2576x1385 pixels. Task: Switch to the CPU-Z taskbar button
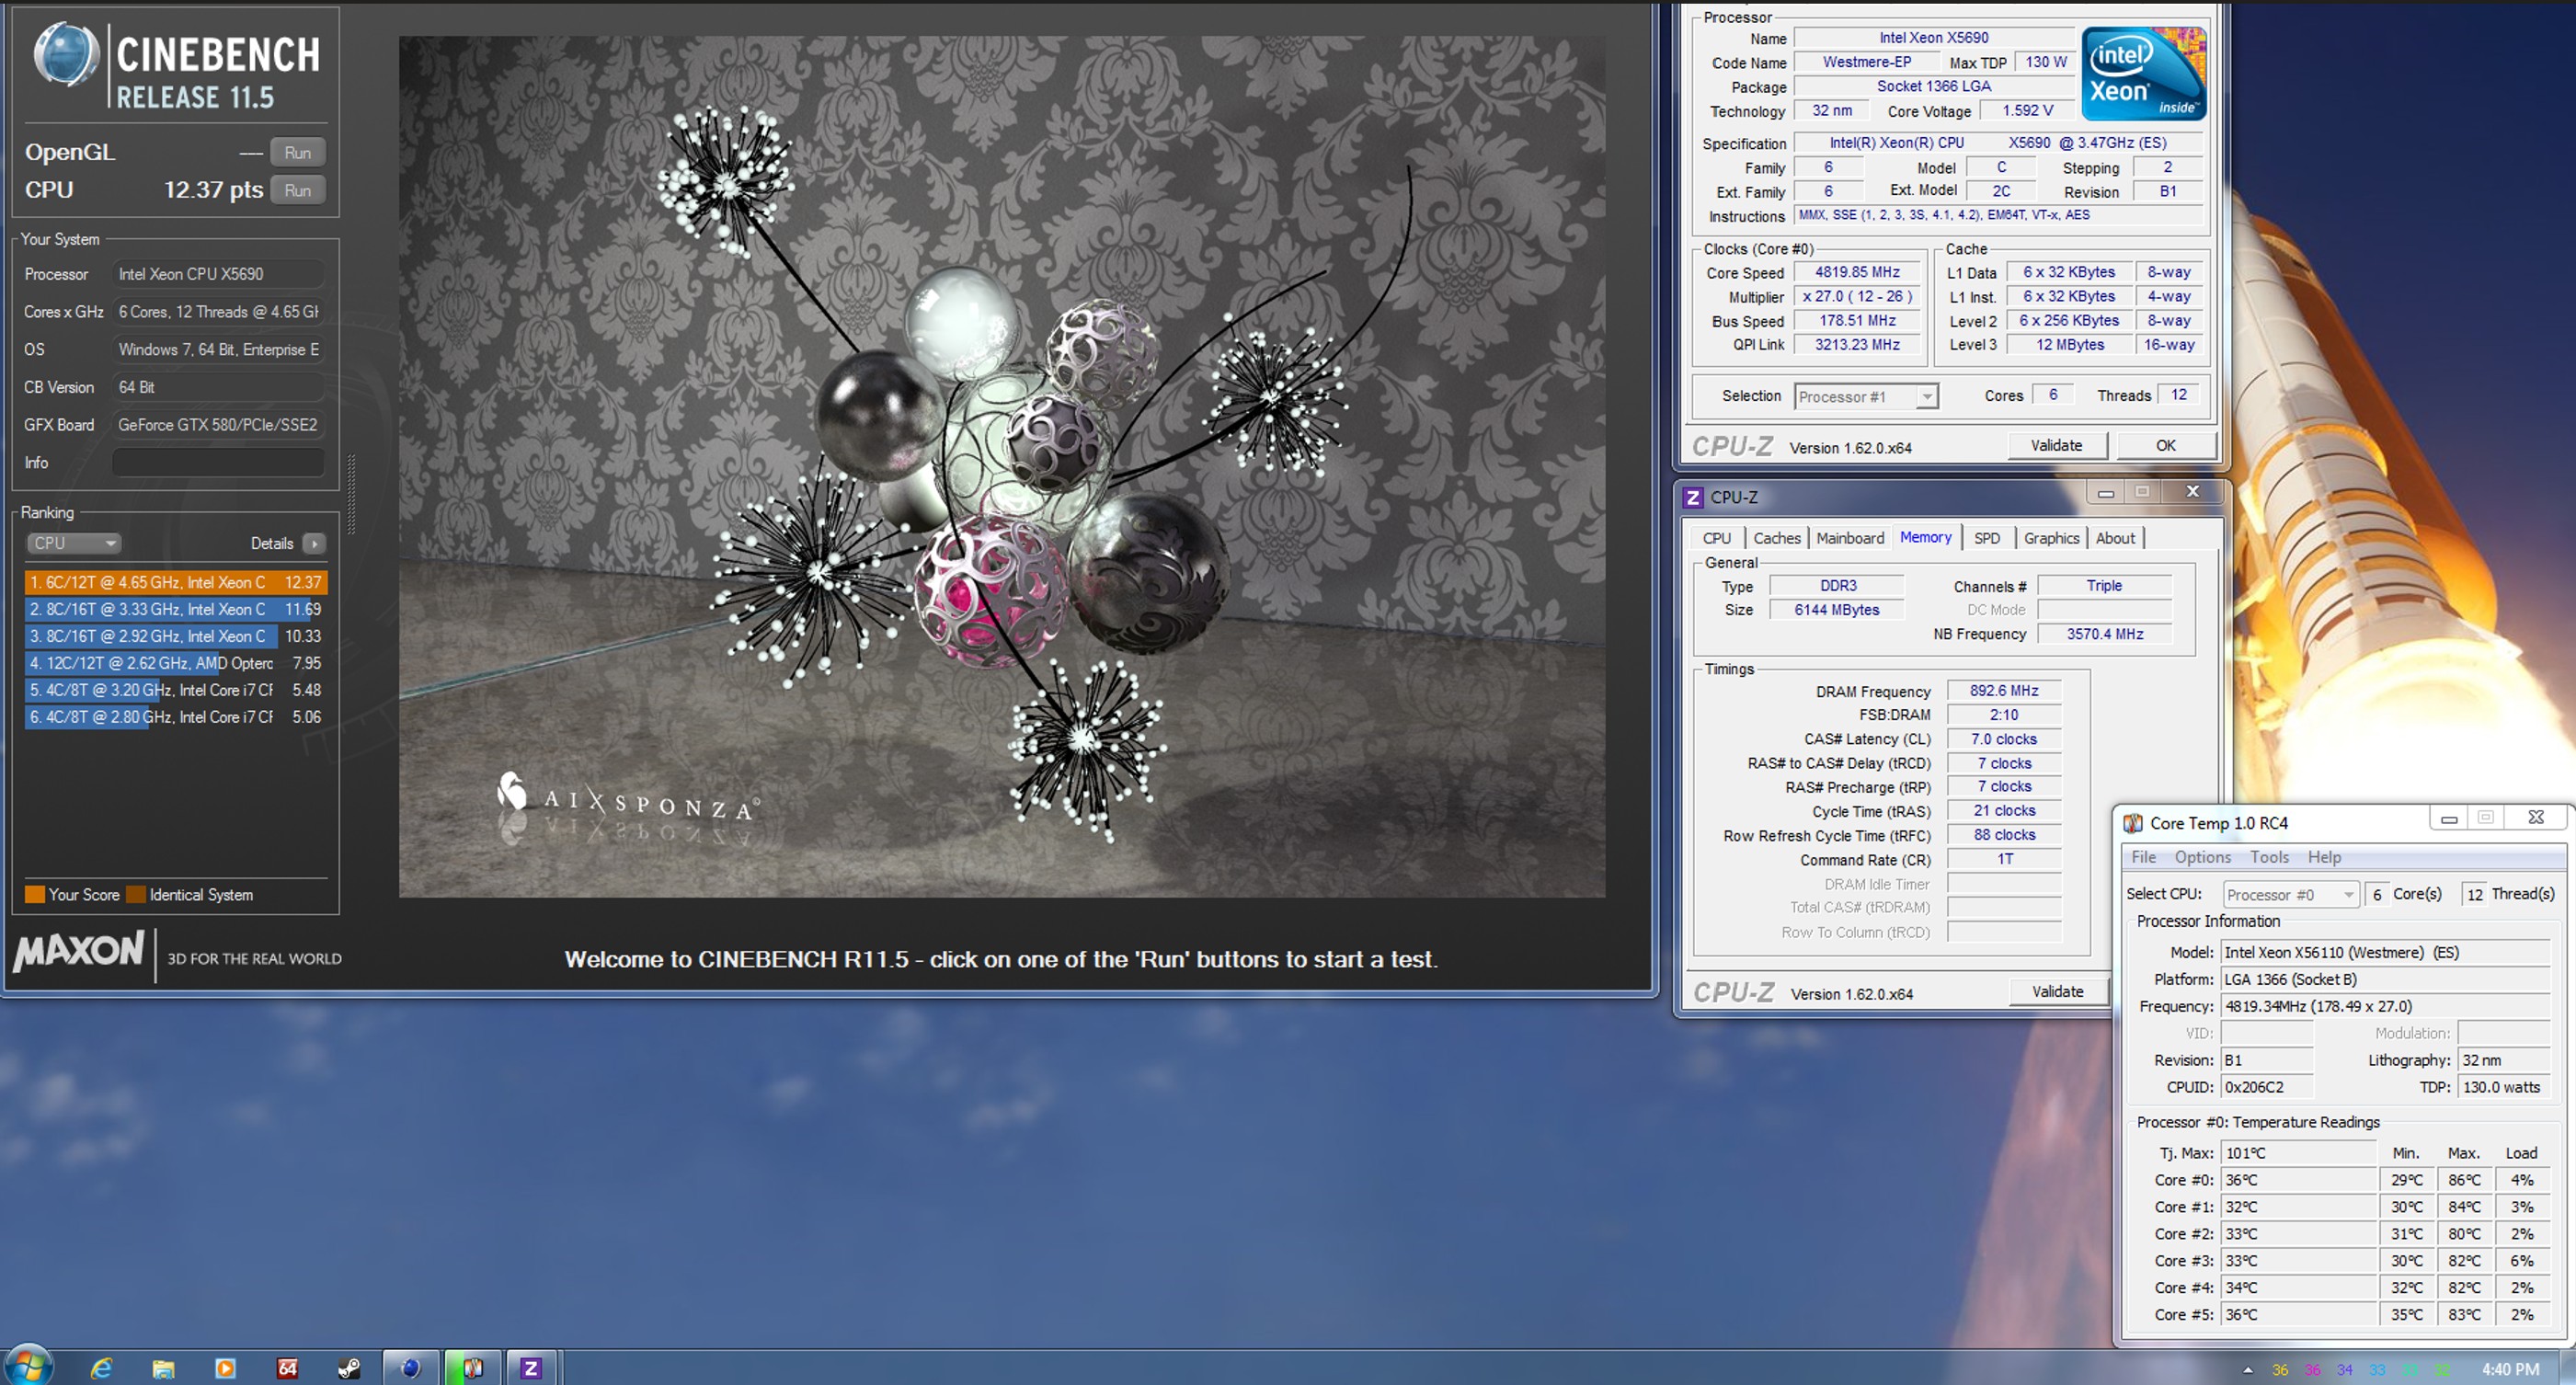[531, 1368]
